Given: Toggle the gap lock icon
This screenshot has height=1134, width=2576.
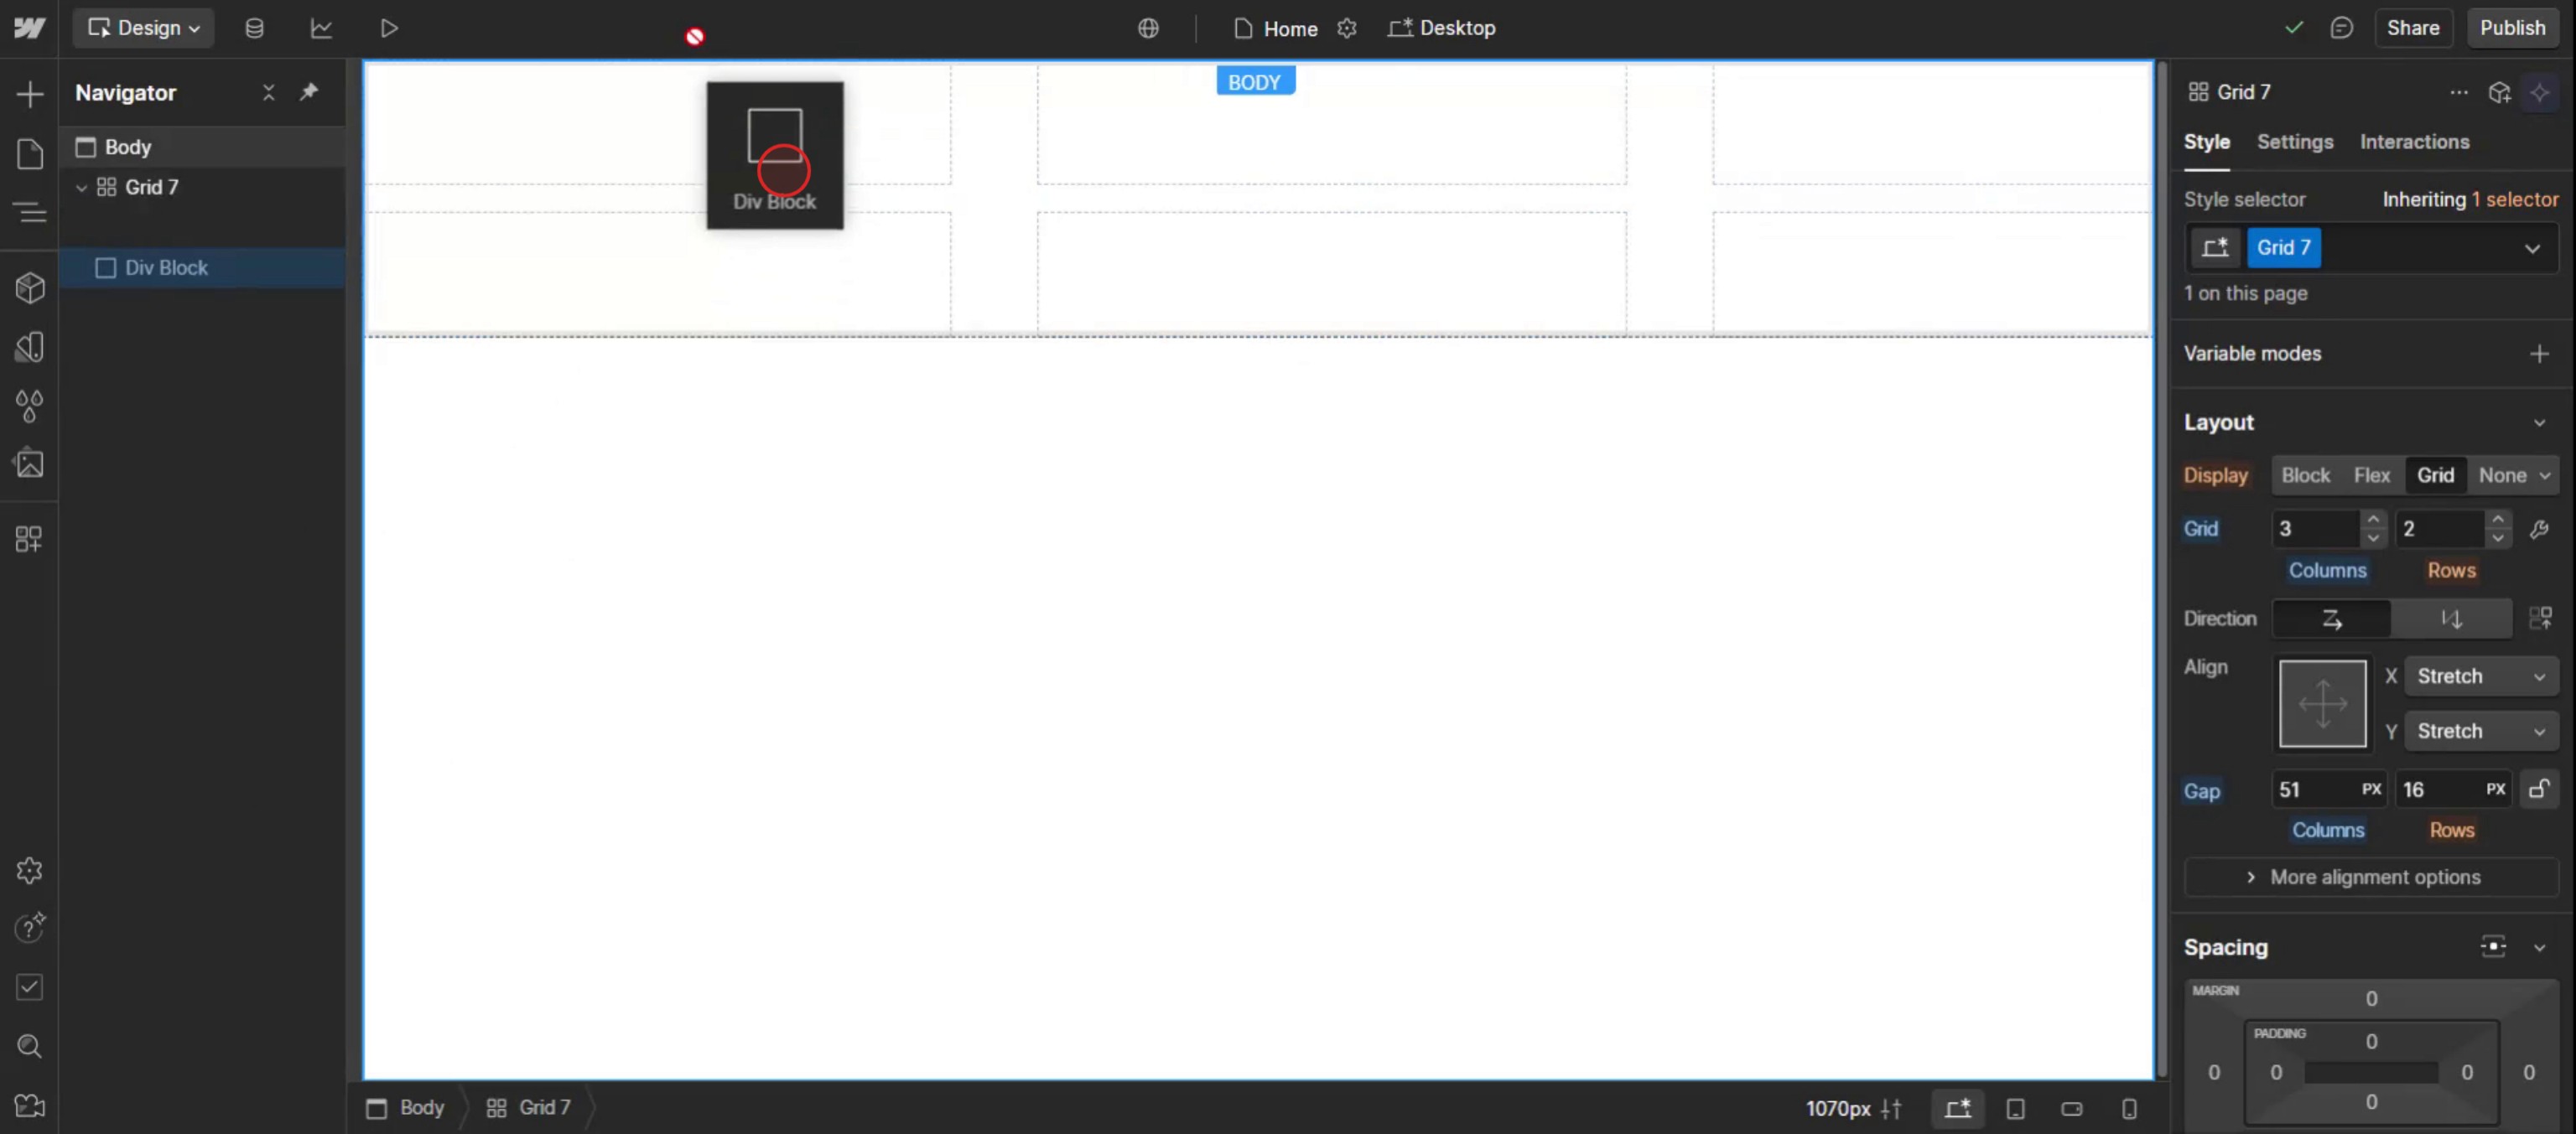Looking at the screenshot, I should coord(2539,790).
